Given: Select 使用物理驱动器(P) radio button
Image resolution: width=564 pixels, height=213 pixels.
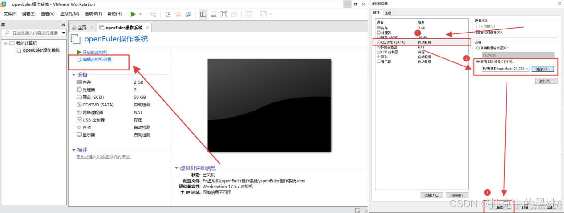Looking at the screenshot, I should tap(479, 48).
